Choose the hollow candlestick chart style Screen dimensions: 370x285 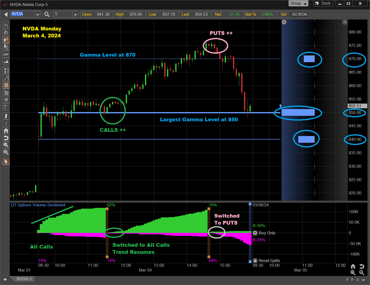pos(6,39)
